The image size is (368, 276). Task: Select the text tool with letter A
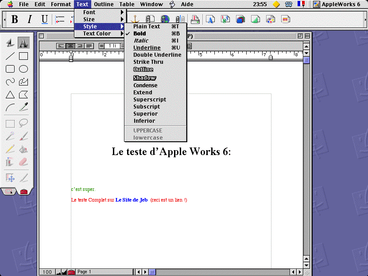(x=23, y=43)
